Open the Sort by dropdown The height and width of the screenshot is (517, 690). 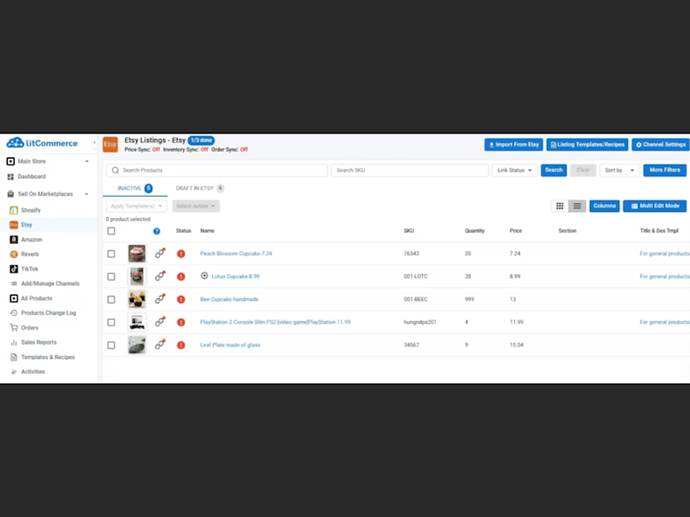click(x=619, y=170)
